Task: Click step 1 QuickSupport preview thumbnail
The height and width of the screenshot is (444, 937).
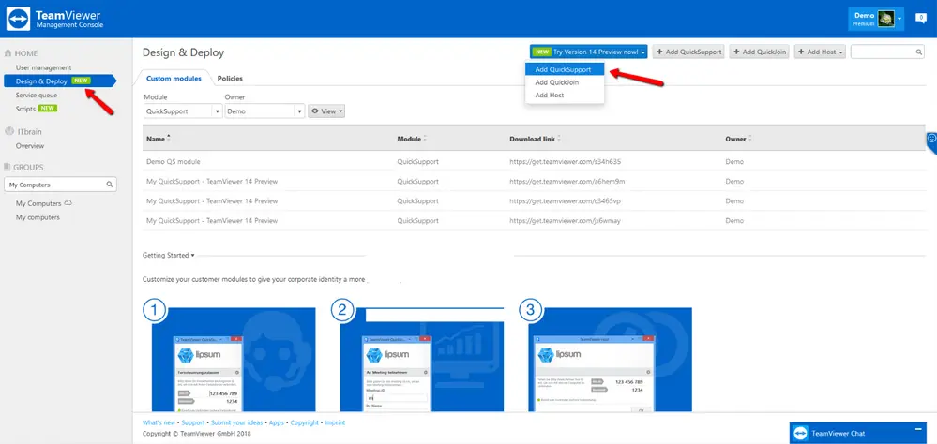Action: pos(234,360)
